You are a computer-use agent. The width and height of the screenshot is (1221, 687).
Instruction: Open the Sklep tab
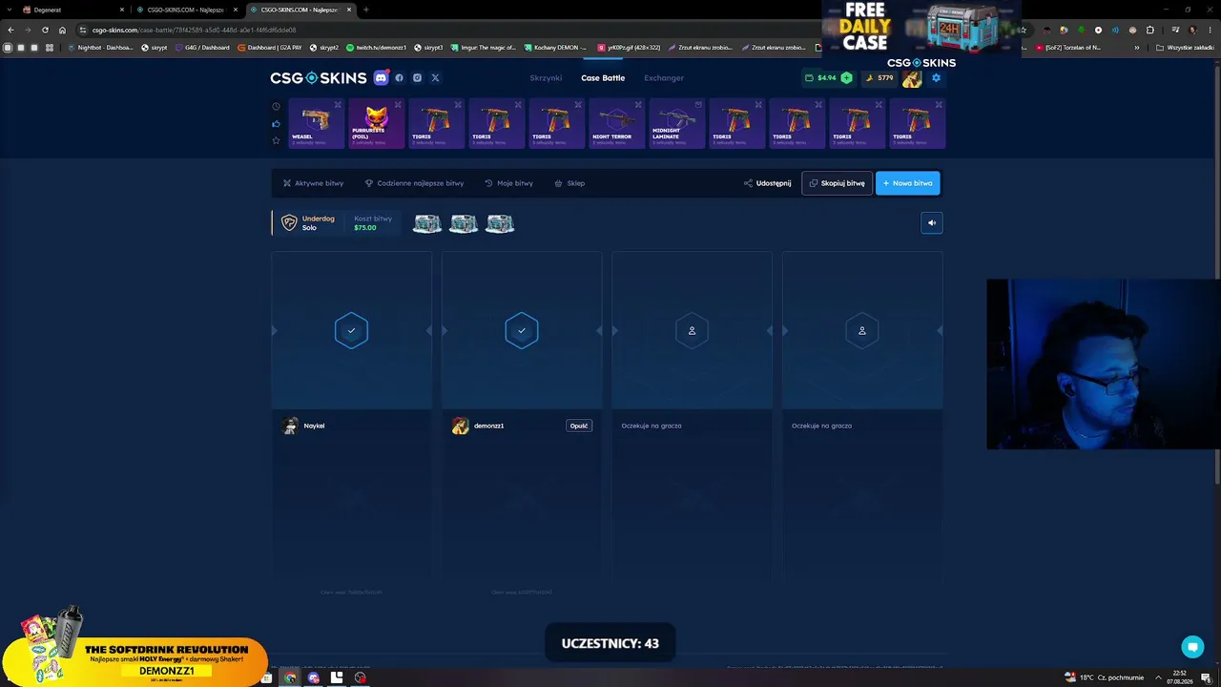point(569,183)
